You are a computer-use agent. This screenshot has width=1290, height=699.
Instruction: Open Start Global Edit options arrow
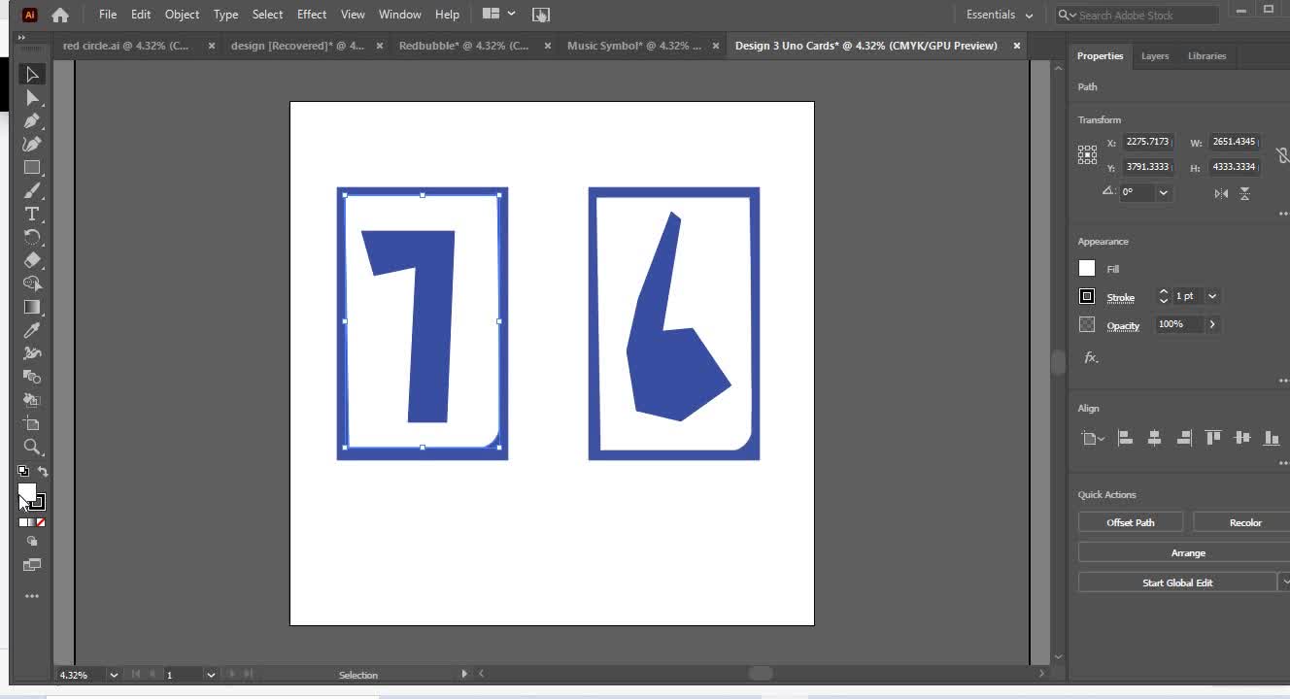pos(1285,582)
